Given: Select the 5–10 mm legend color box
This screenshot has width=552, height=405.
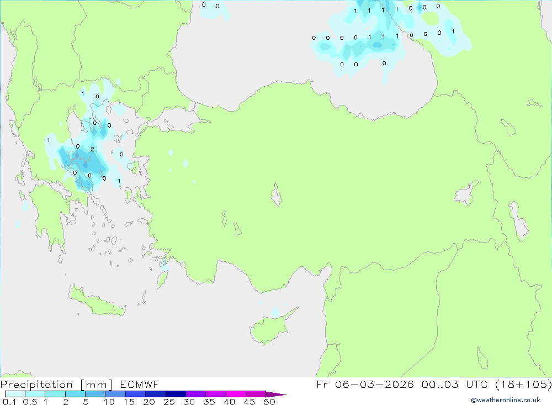Looking at the screenshot, I should (x=95, y=394).
